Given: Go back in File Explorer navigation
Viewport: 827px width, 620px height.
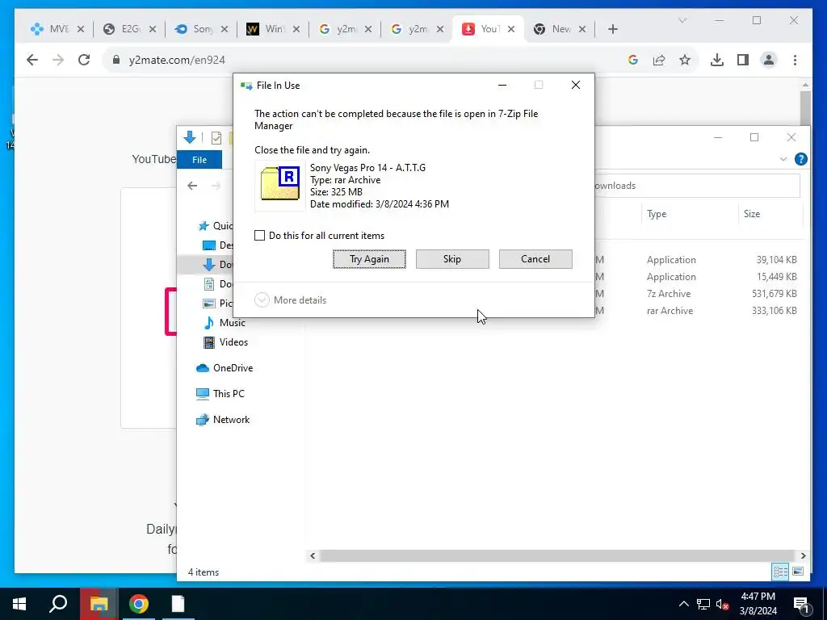Looking at the screenshot, I should pos(192,186).
